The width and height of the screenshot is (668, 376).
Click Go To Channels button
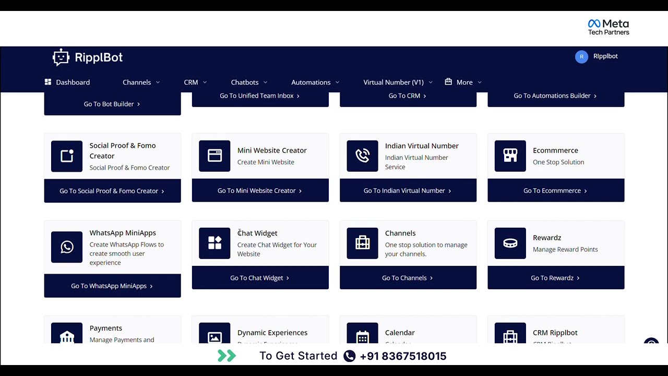point(408,277)
